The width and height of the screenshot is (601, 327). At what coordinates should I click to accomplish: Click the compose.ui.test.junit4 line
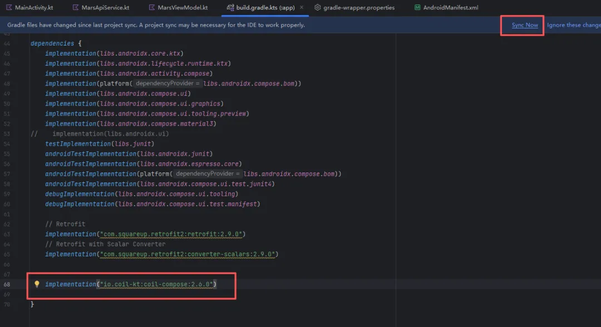click(160, 184)
